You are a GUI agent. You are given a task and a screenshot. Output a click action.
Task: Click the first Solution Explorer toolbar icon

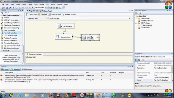pos(136,13)
